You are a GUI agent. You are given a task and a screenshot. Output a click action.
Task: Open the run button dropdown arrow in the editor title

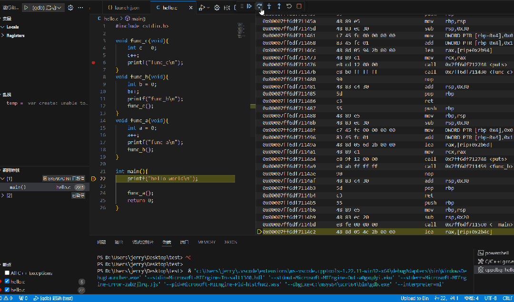tap(208, 8)
